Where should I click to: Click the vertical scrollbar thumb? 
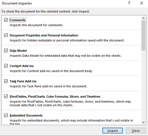tap(143, 36)
